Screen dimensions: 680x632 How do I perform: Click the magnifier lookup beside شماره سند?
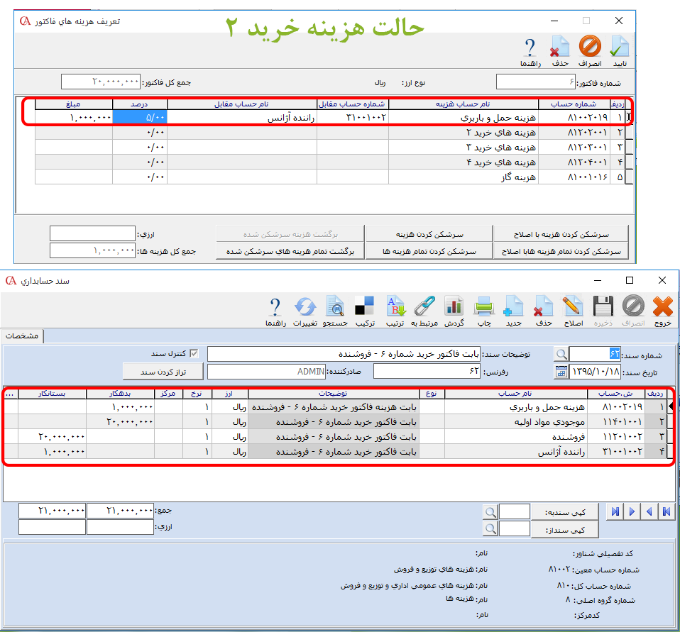(x=561, y=353)
